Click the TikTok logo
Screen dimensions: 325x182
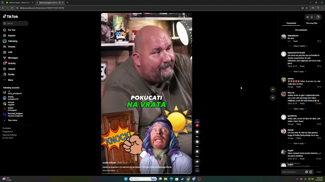[10, 16]
